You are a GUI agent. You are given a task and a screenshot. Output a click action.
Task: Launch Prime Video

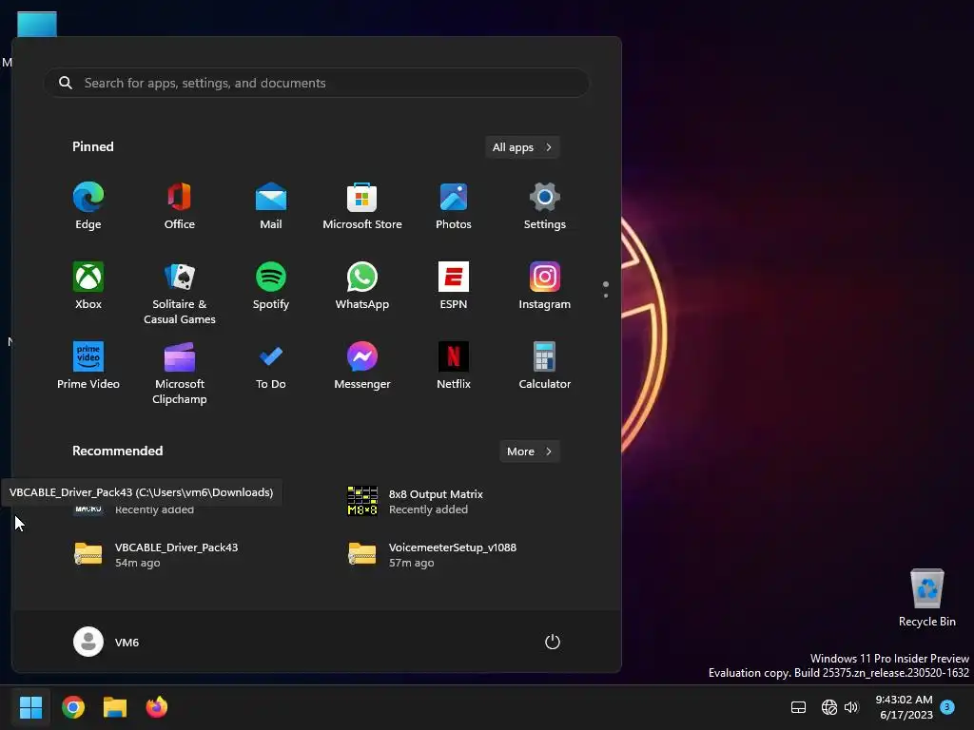(88, 366)
